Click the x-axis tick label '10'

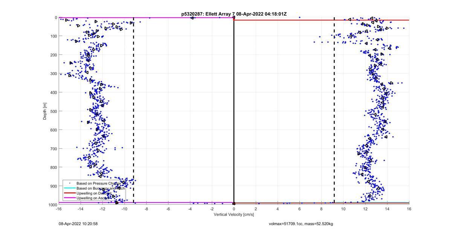(x=344, y=209)
